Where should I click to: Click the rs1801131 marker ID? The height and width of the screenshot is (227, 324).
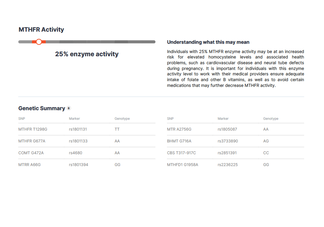click(x=78, y=129)
